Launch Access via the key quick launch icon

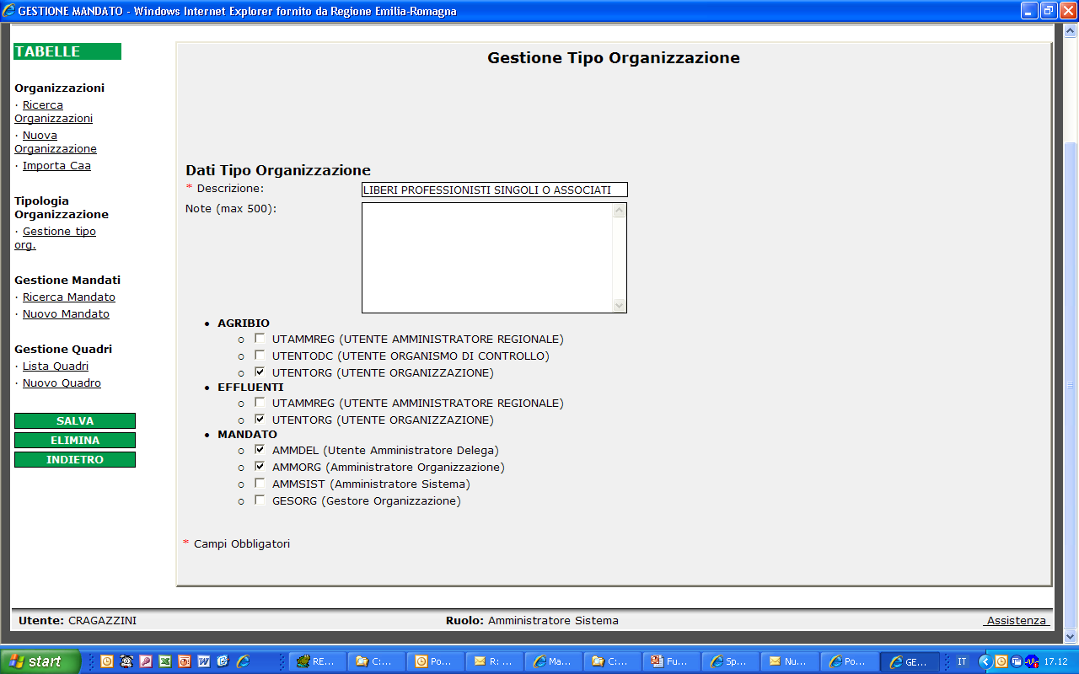click(x=146, y=661)
